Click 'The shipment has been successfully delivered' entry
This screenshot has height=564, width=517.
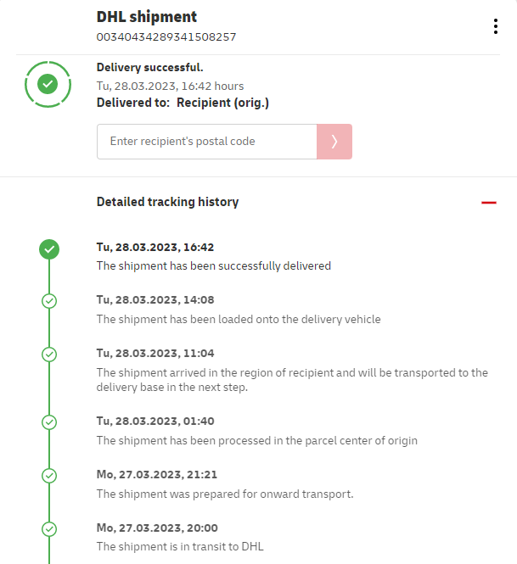(214, 265)
